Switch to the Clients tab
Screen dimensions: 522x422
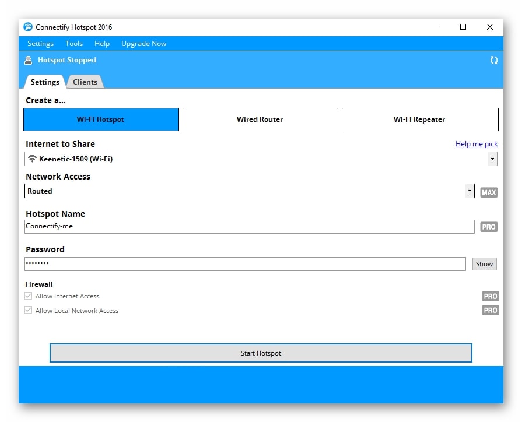(x=85, y=82)
